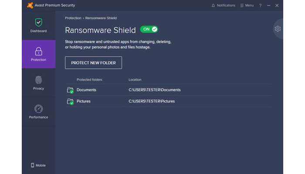305x174 pixels.
Task: Click the Pictures location path
Action: (152, 101)
